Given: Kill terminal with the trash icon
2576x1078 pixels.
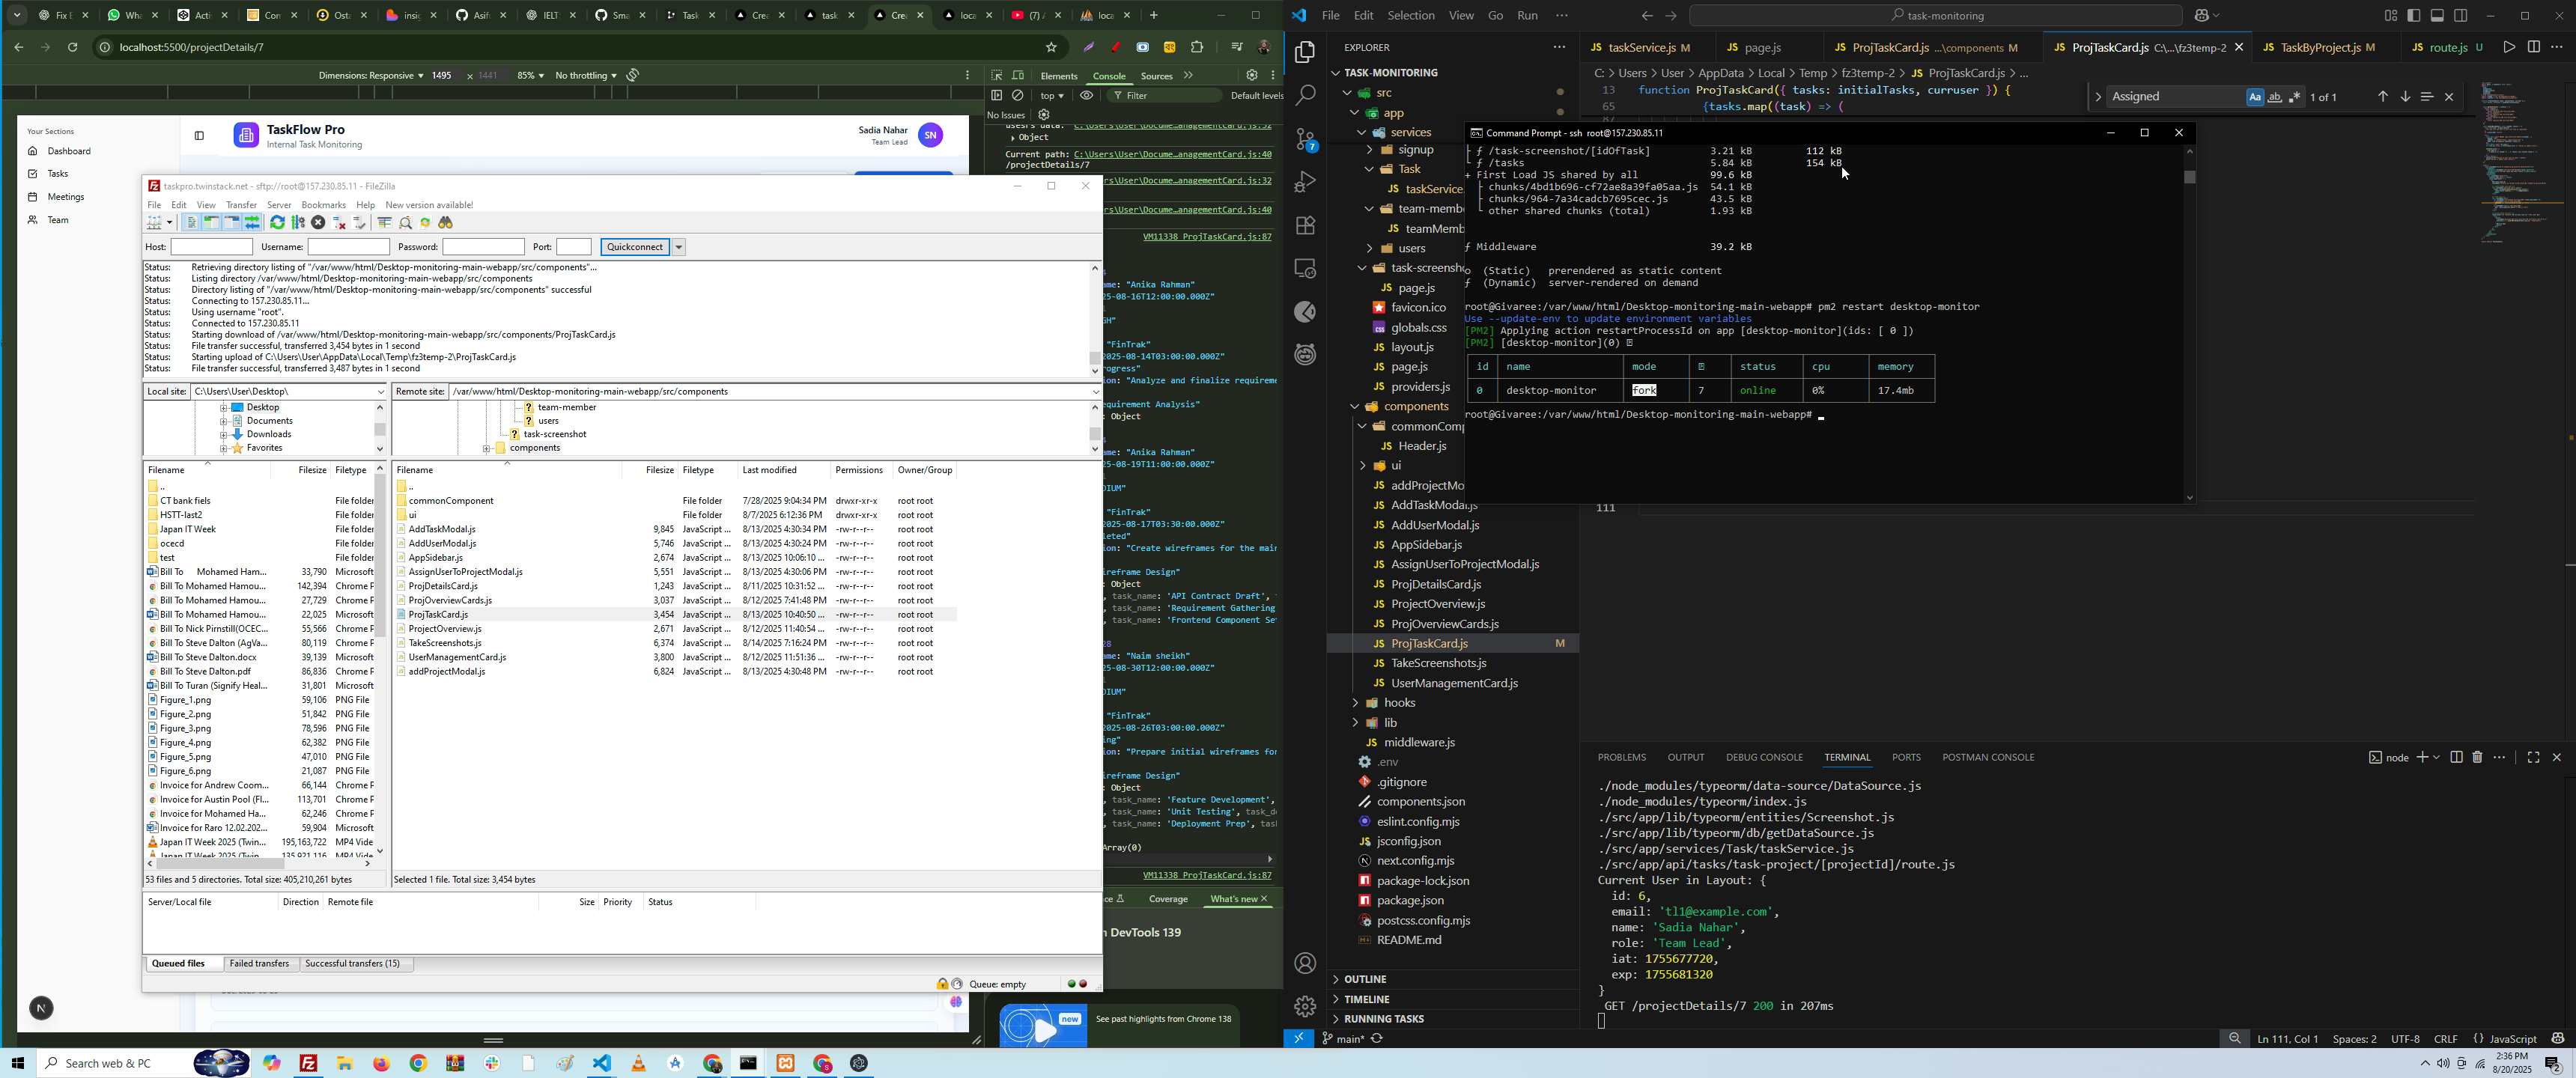Looking at the screenshot, I should tap(2477, 758).
